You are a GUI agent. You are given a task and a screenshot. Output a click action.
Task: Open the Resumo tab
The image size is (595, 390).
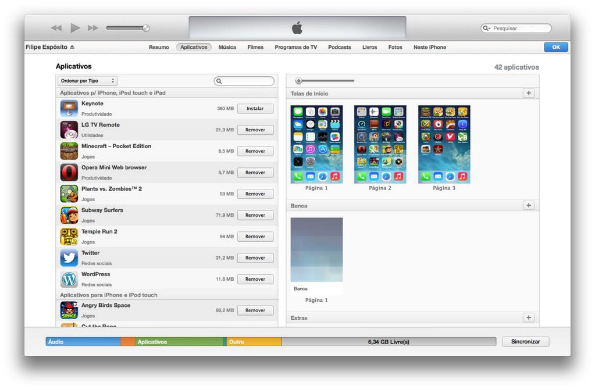(x=159, y=48)
